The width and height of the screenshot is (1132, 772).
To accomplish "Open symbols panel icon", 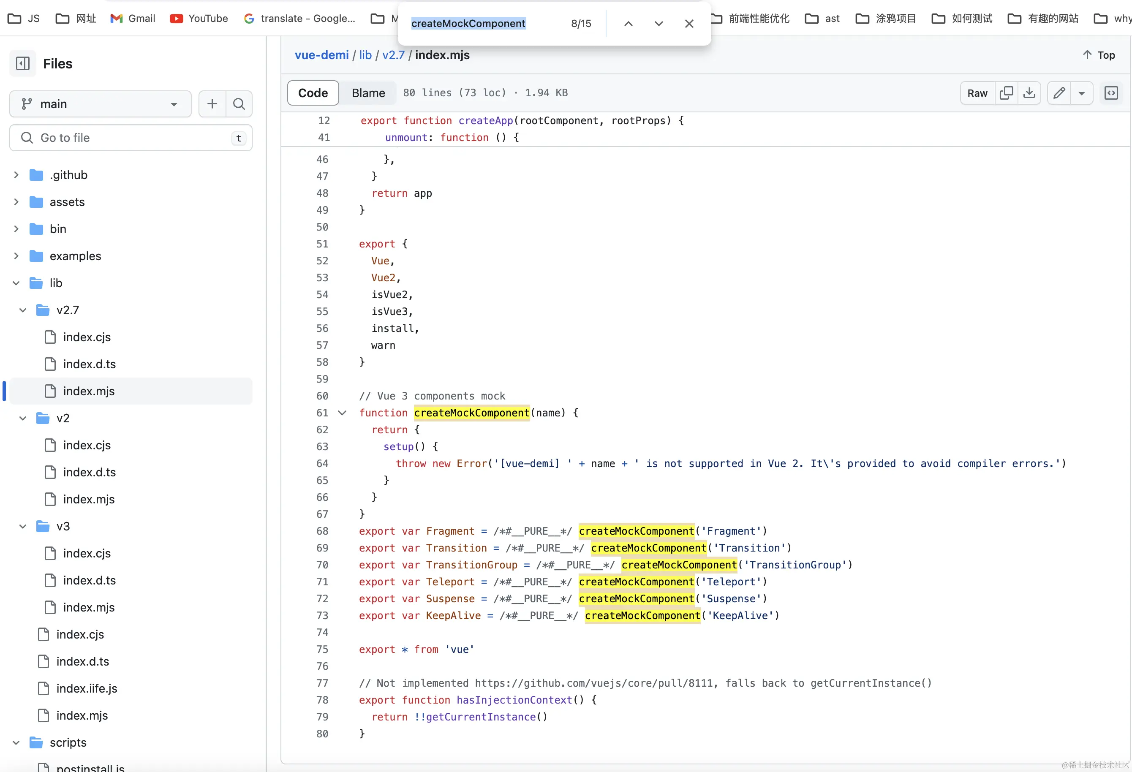I will (1110, 93).
